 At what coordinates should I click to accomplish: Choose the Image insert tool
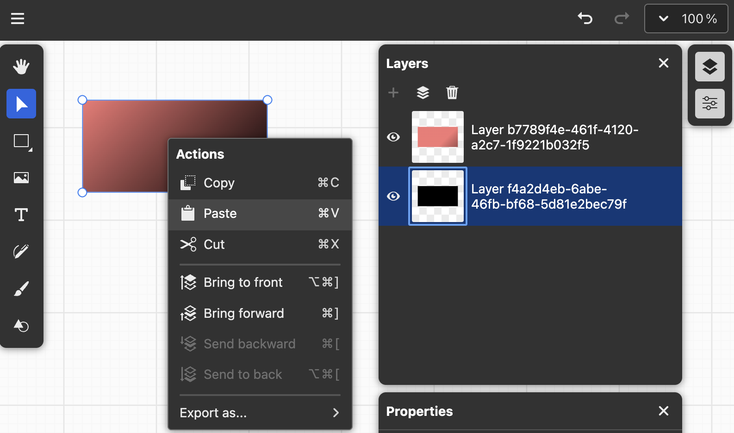[x=21, y=178]
